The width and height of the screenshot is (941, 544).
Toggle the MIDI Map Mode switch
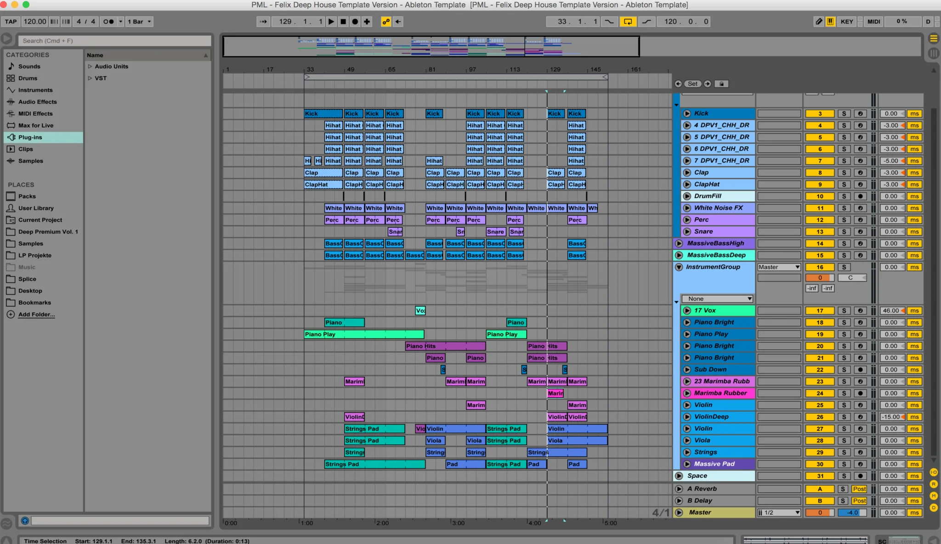click(874, 22)
